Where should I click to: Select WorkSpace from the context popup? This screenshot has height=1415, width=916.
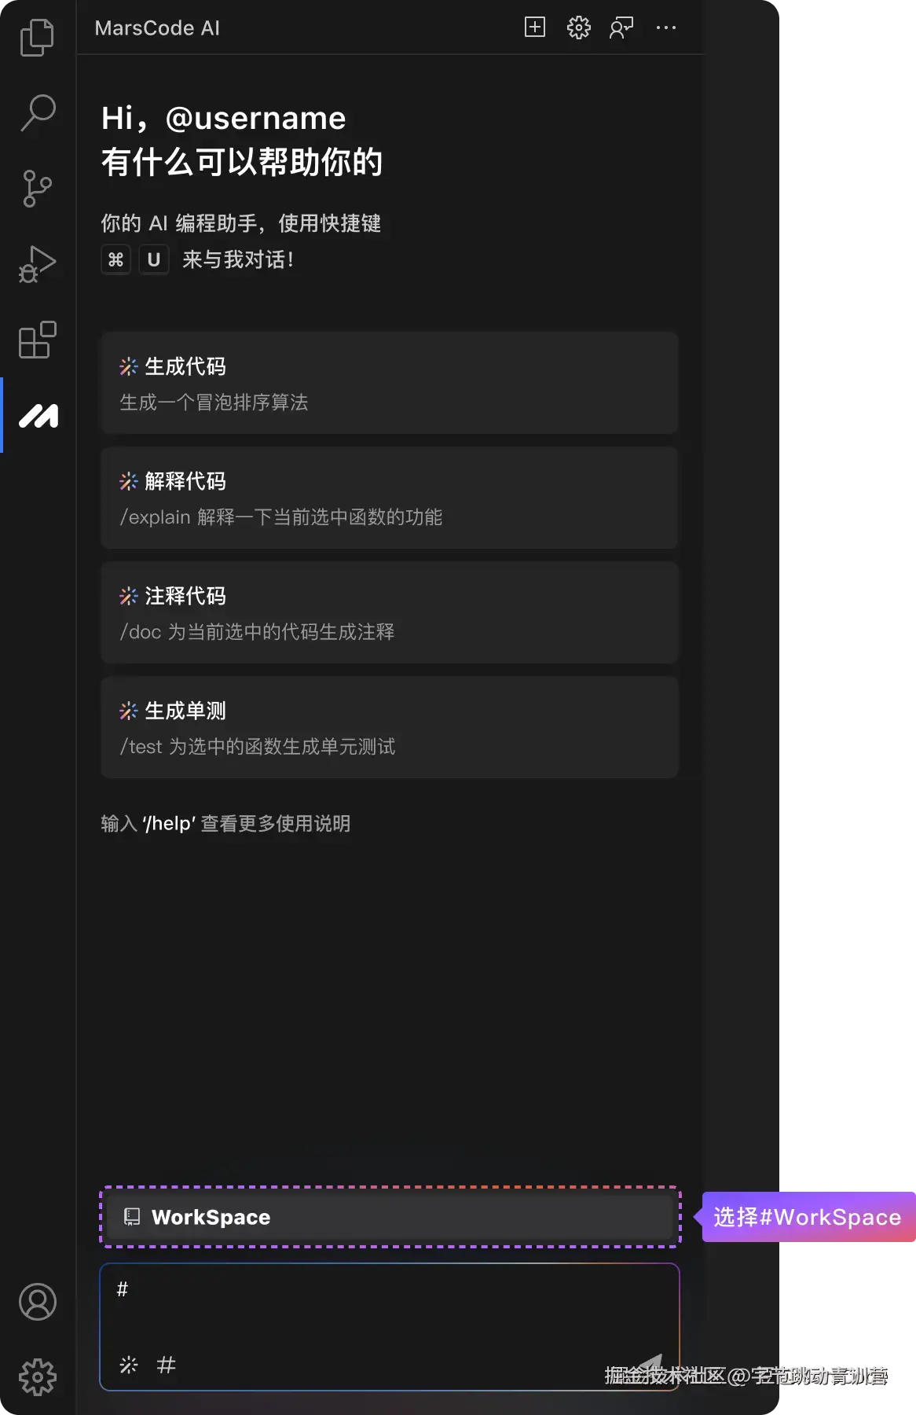tap(390, 1217)
